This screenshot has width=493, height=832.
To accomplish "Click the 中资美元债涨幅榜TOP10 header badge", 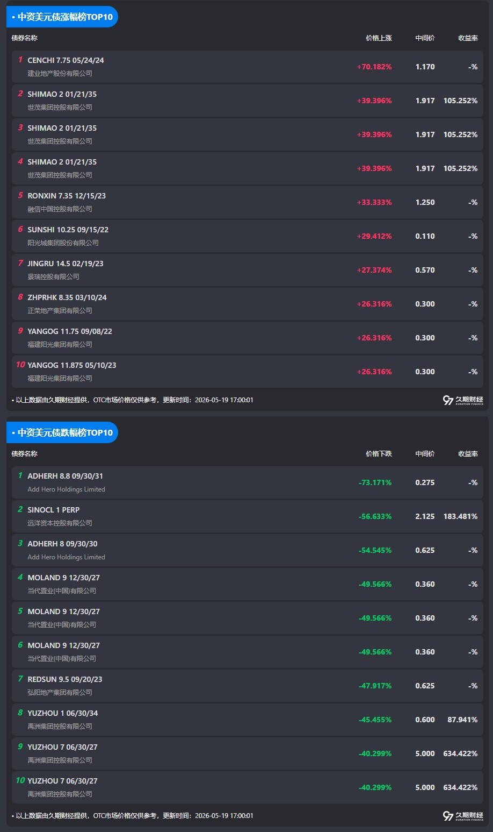I will coord(62,17).
